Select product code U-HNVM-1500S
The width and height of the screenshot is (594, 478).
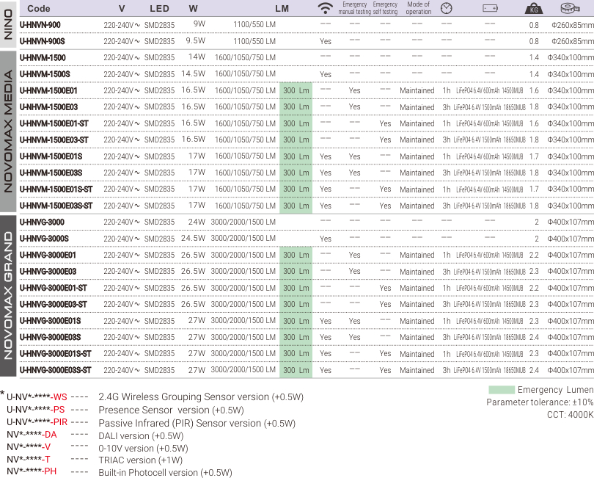[x=45, y=74]
